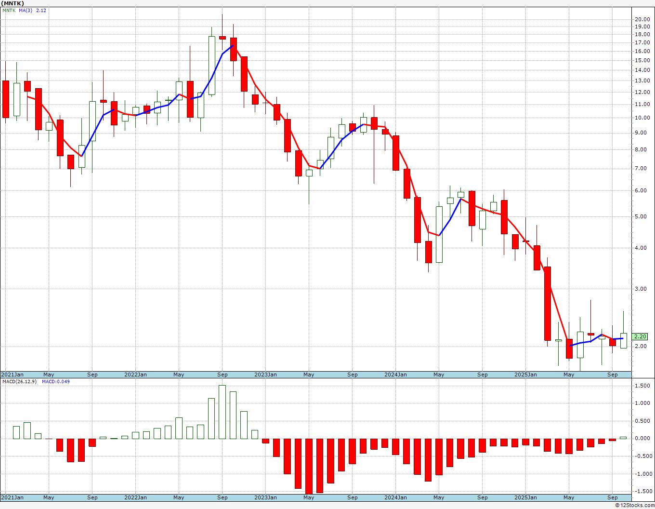Viewport: 655px width, 509px height.
Task: Click 2025Jan on the price chart date axis
Action: [x=525, y=375]
